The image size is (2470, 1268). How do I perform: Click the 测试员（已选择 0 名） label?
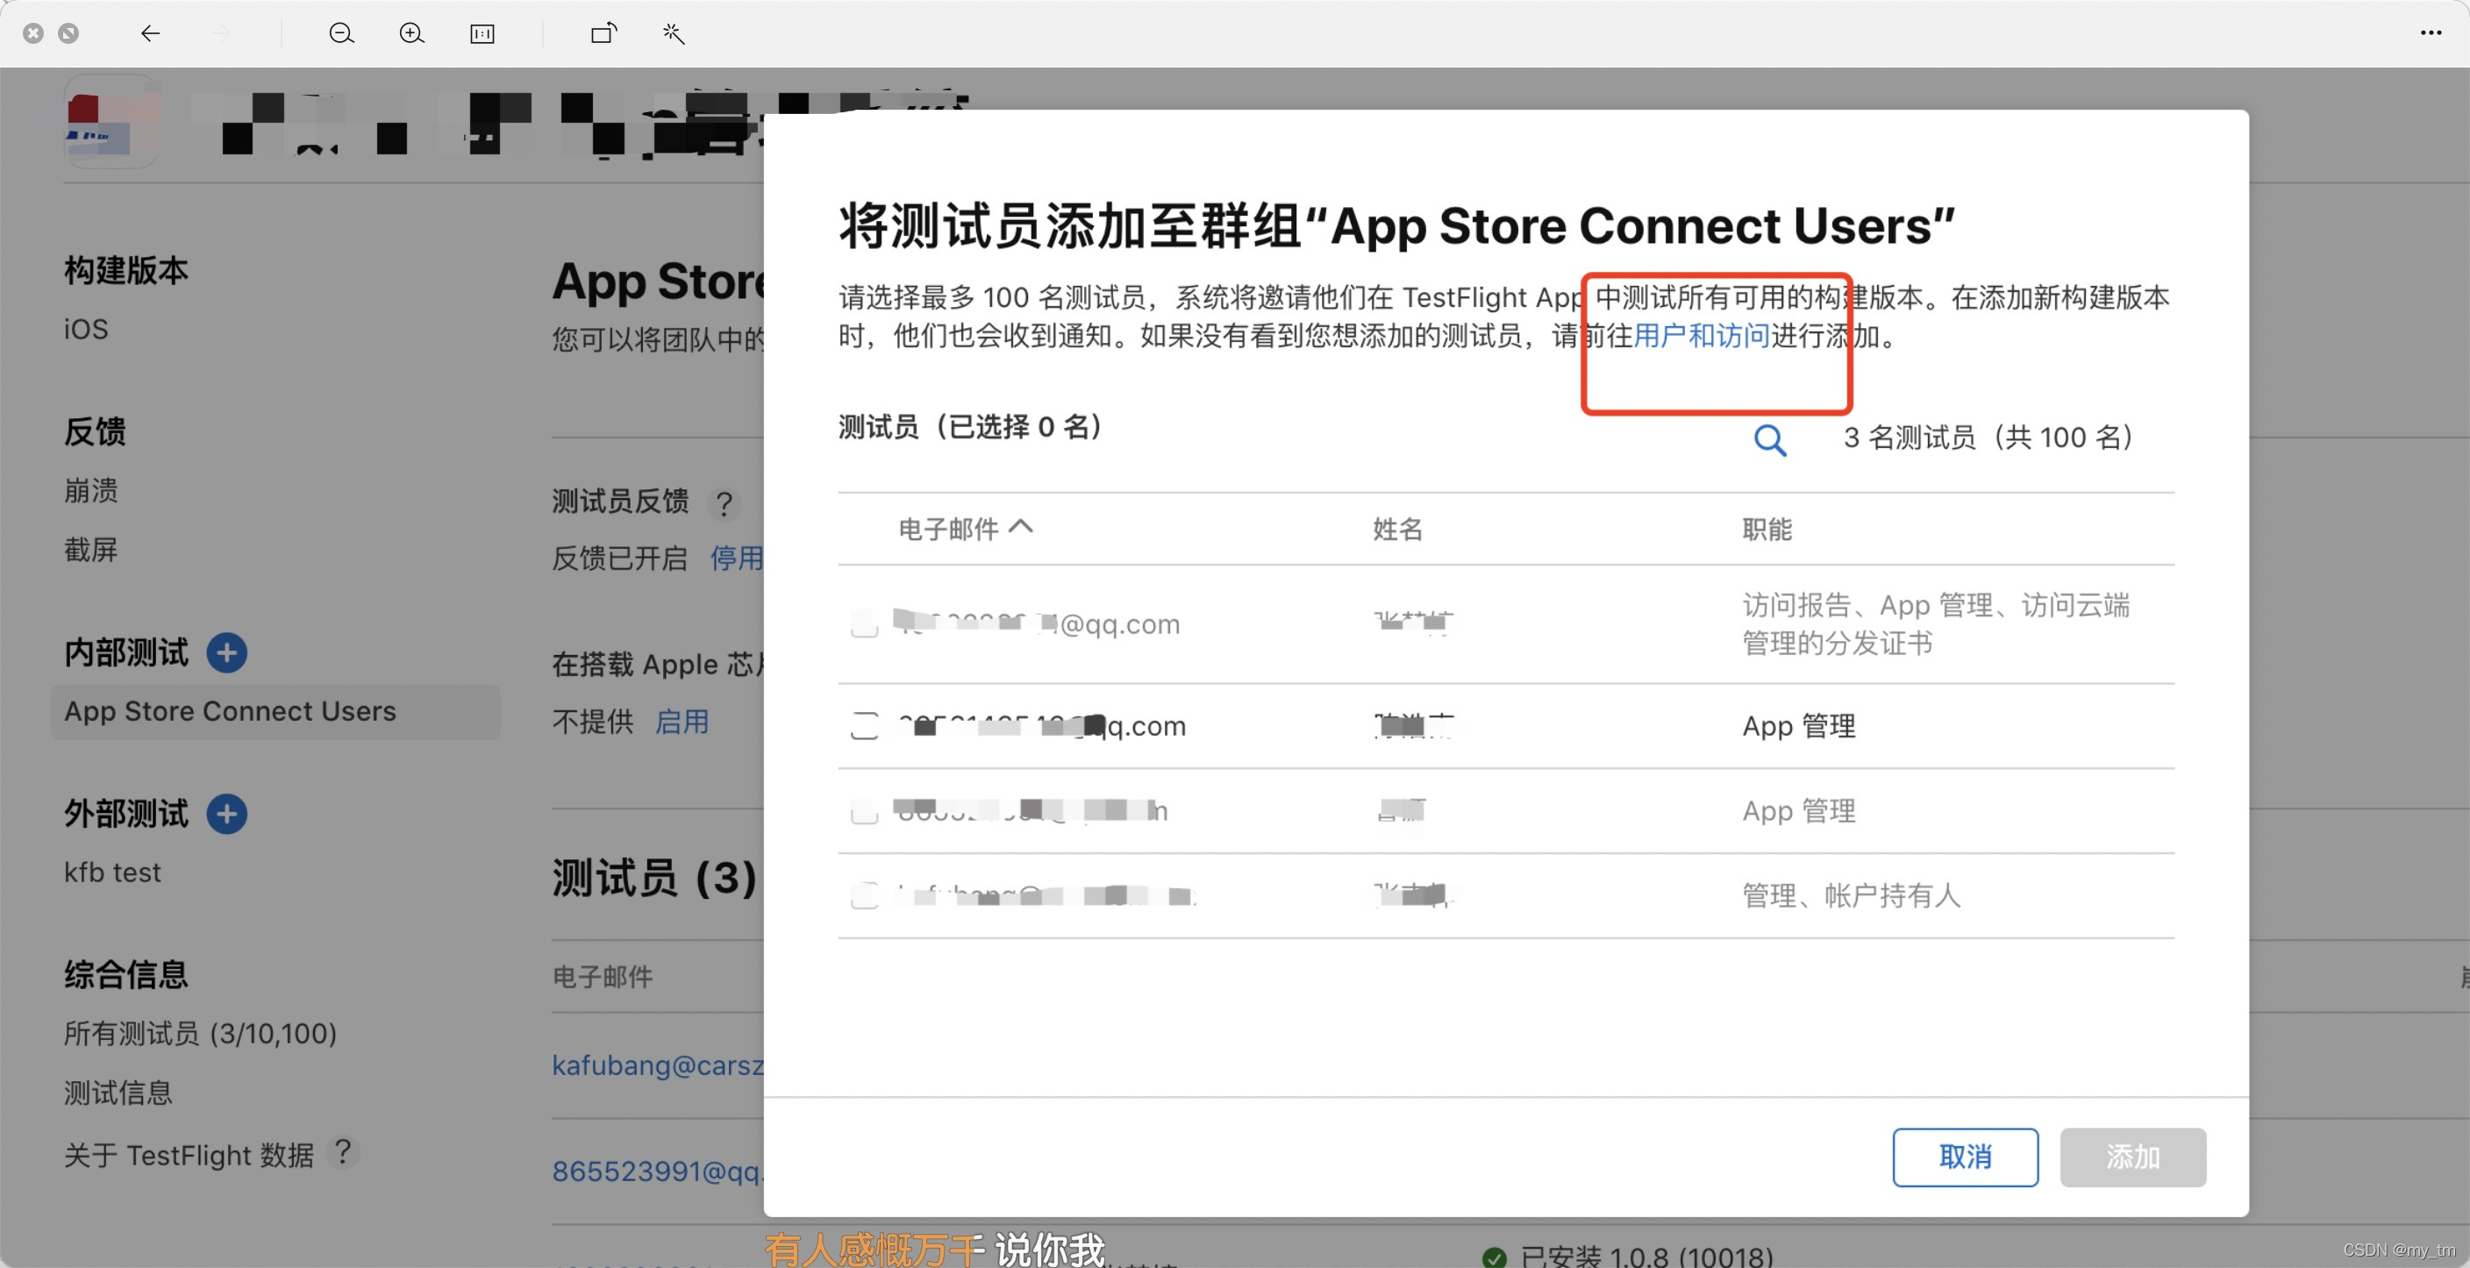969,426
